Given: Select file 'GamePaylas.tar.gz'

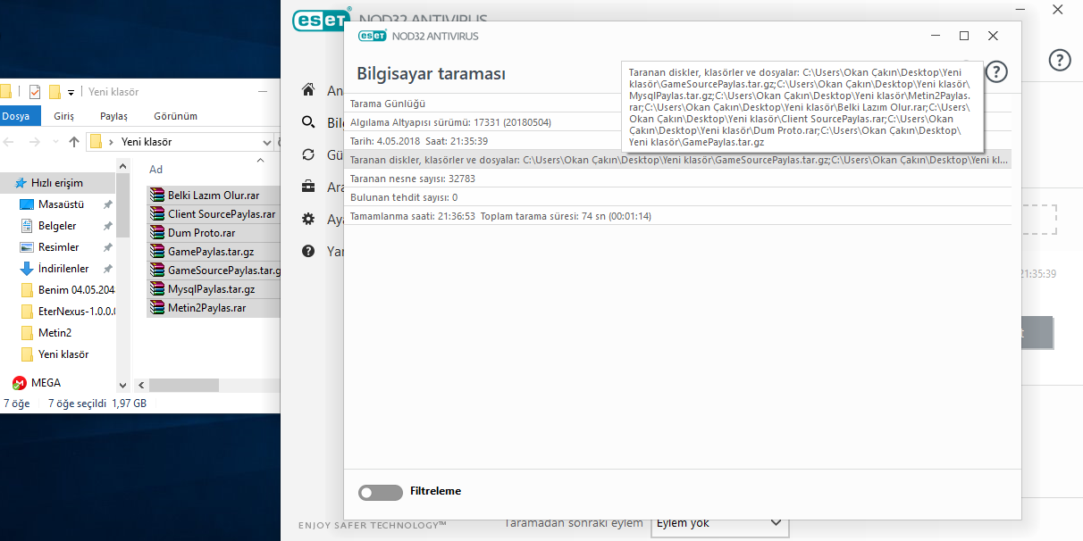Looking at the screenshot, I should [x=214, y=252].
